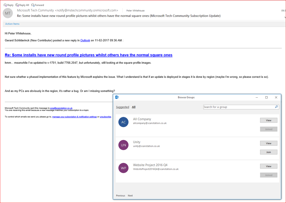The image size is (286, 203).
Task: View the Website Project 2016 Q4 group
Action: pos(269,166)
